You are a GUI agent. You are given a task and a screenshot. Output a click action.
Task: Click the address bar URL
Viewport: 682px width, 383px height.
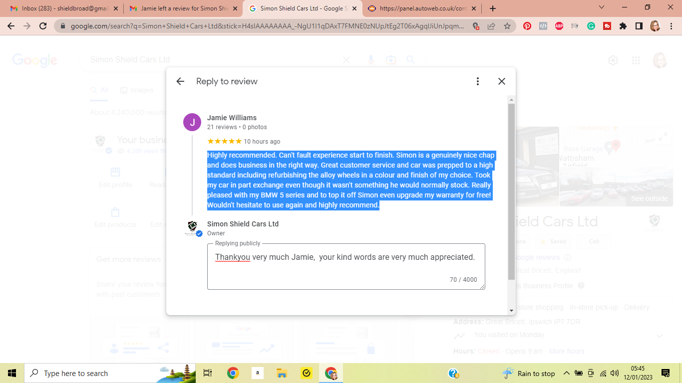point(267,26)
